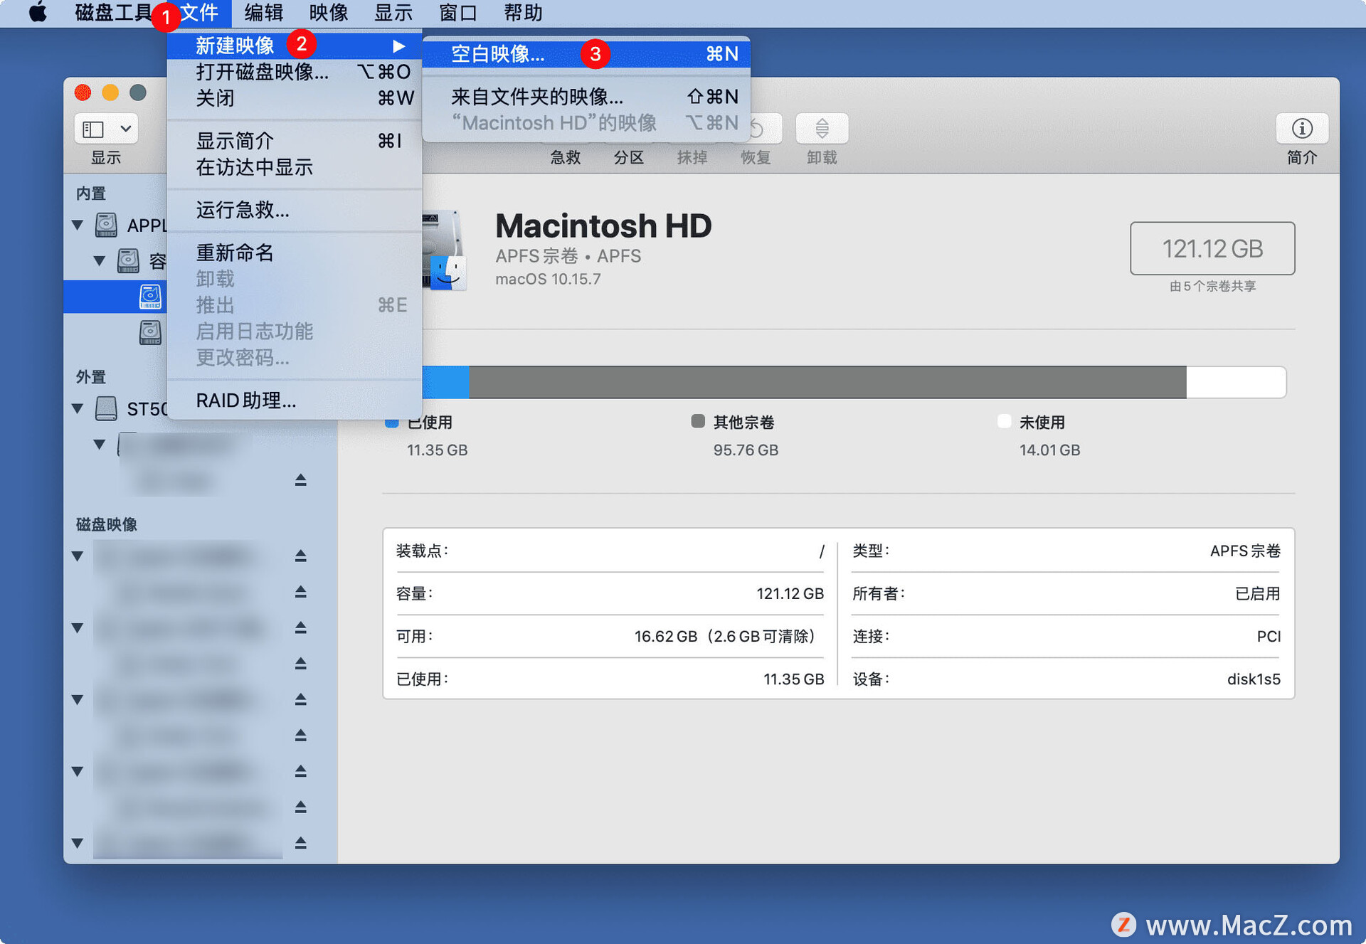Image resolution: width=1366 pixels, height=944 pixels.
Task: Select the volume icon below the highlighted row
Action: 149,332
